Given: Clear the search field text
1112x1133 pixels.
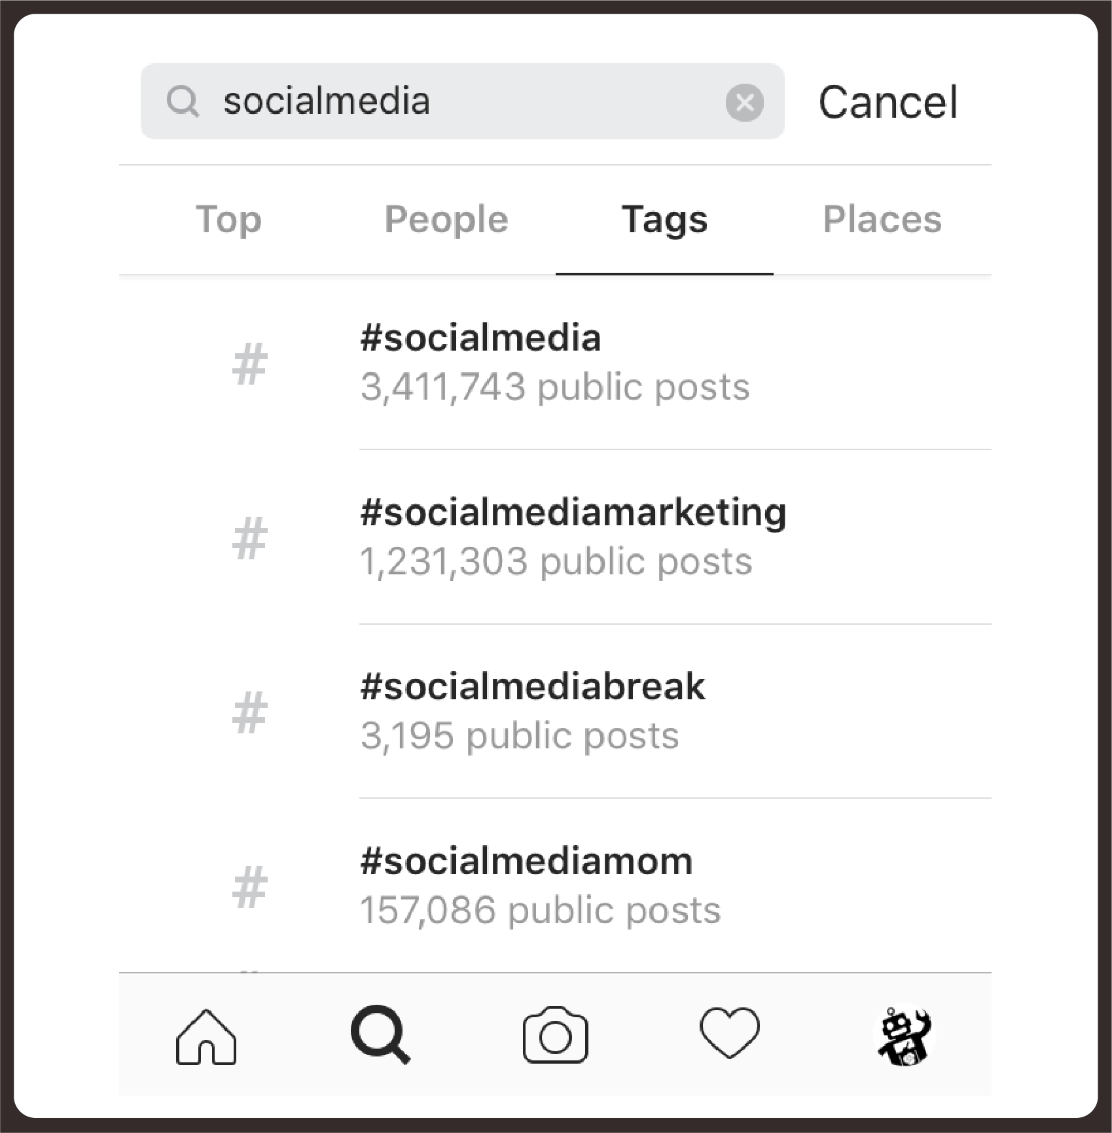Looking at the screenshot, I should 744,103.
